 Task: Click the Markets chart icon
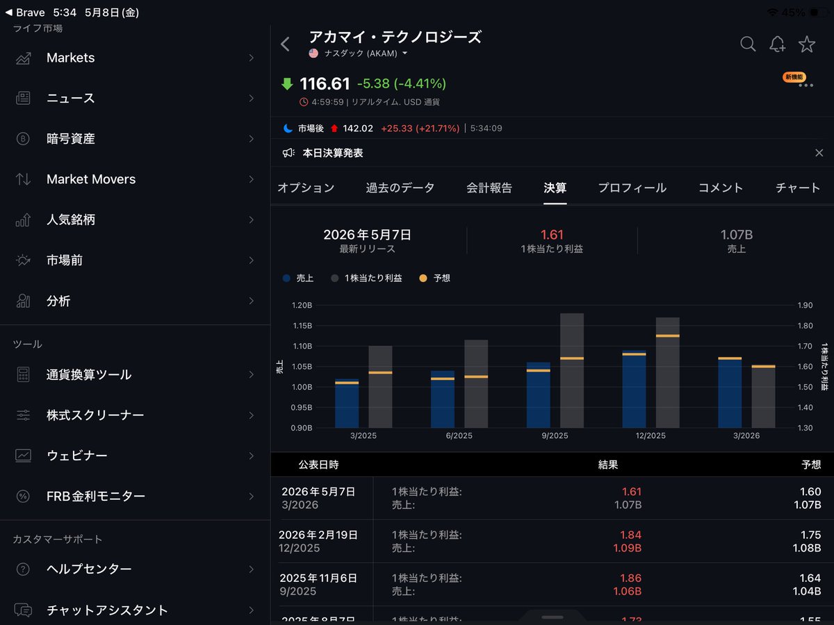coord(23,58)
